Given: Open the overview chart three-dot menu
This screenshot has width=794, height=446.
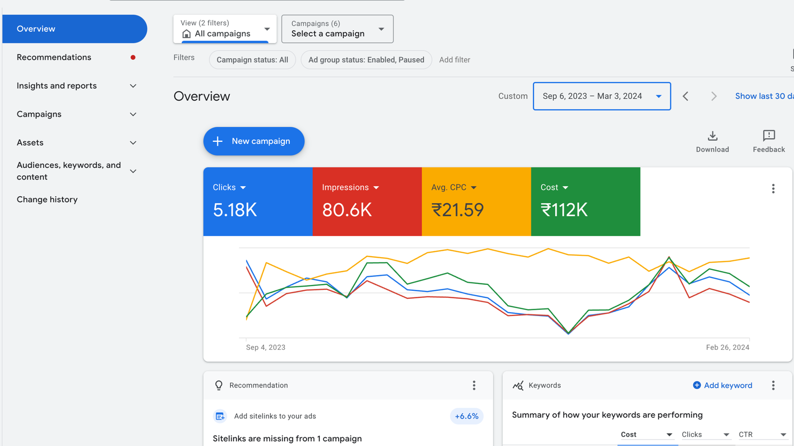Looking at the screenshot, I should (x=773, y=189).
